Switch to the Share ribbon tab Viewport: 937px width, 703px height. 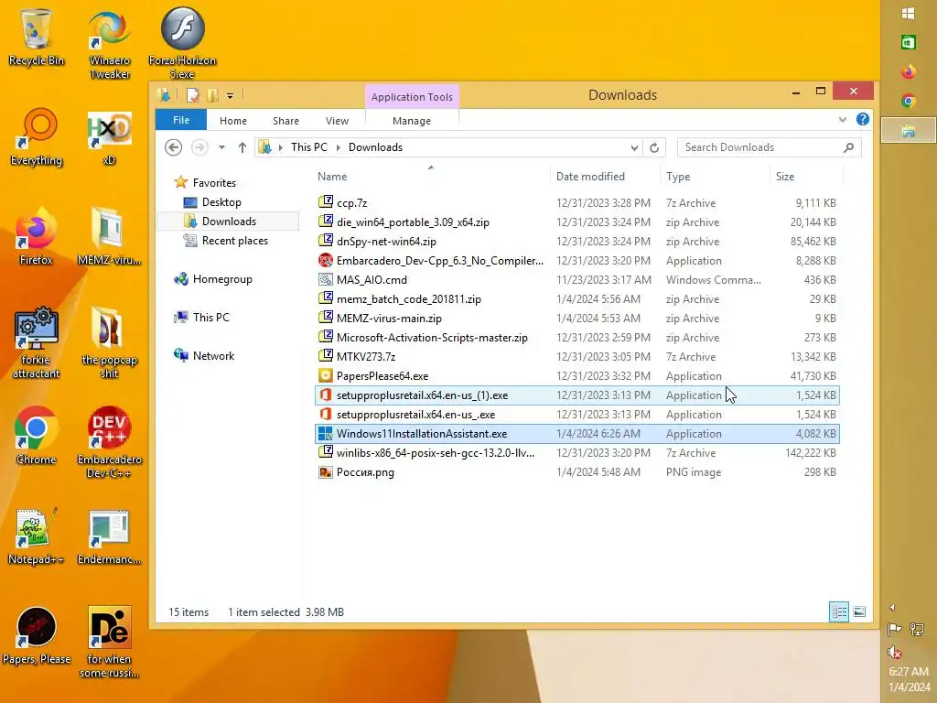tap(285, 121)
